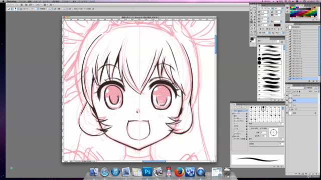Viewport: 321px width, 180px height.
Task: Switch to the Styles tab beside Swatches
Action: pos(307,5)
